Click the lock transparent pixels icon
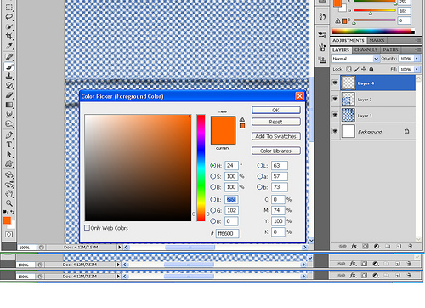 348,69
